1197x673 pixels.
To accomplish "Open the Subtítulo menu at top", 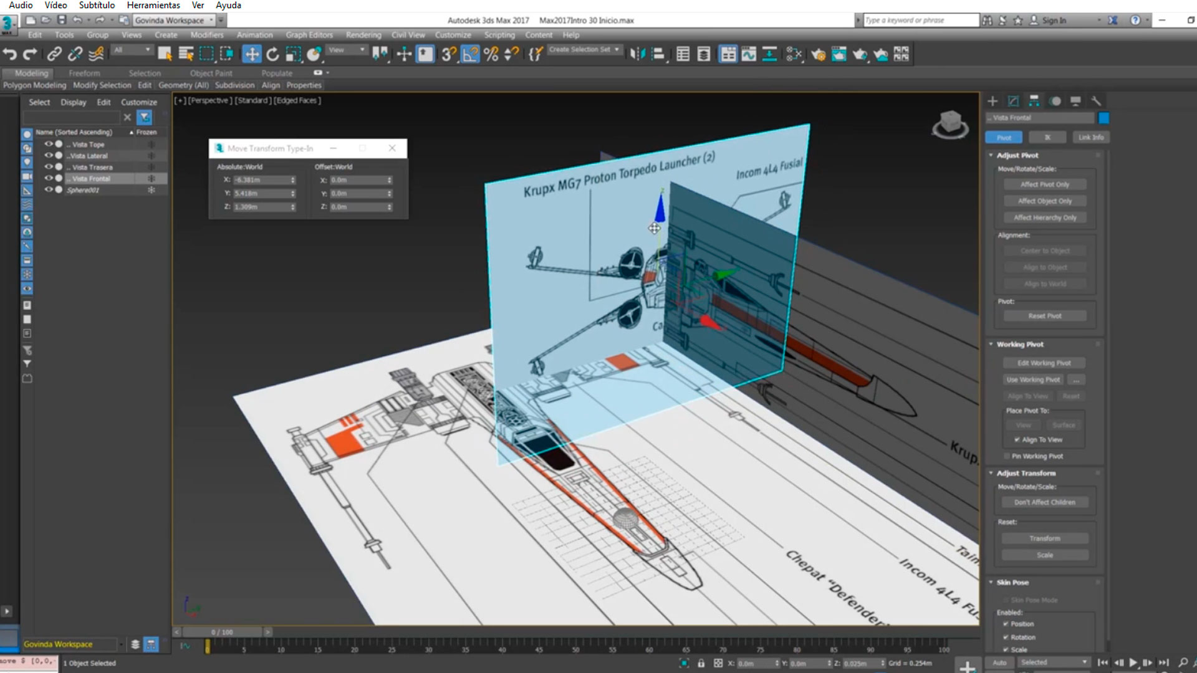I will pos(97,5).
